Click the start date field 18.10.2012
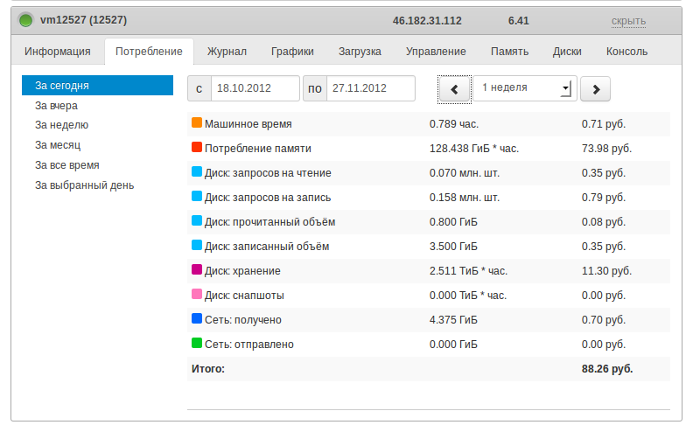 click(x=255, y=89)
